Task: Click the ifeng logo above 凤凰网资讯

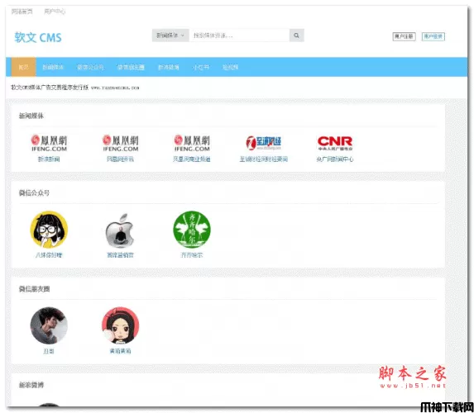Action: (120, 143)
